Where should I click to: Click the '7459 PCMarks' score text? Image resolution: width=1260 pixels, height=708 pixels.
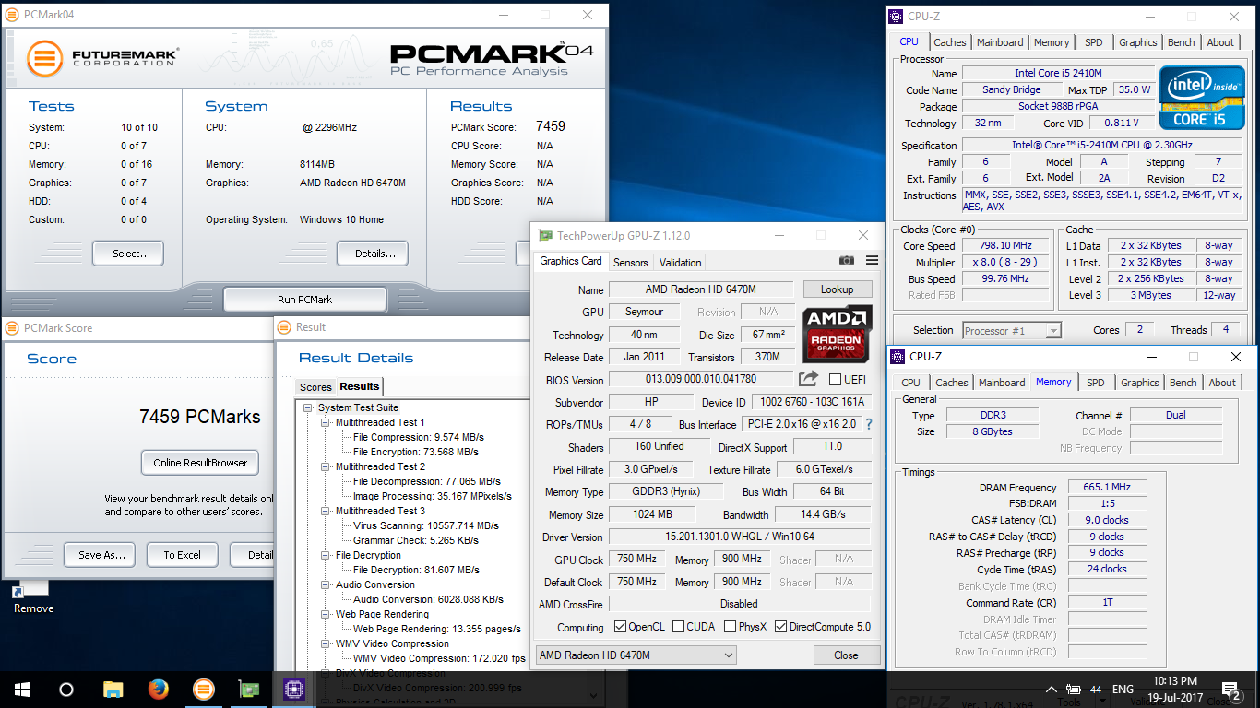tap(200, 417)
